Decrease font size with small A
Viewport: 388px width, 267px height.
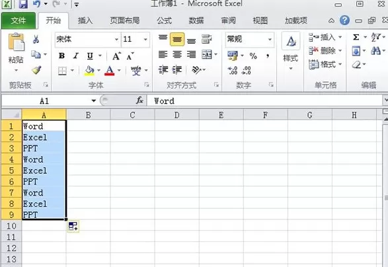130,56
